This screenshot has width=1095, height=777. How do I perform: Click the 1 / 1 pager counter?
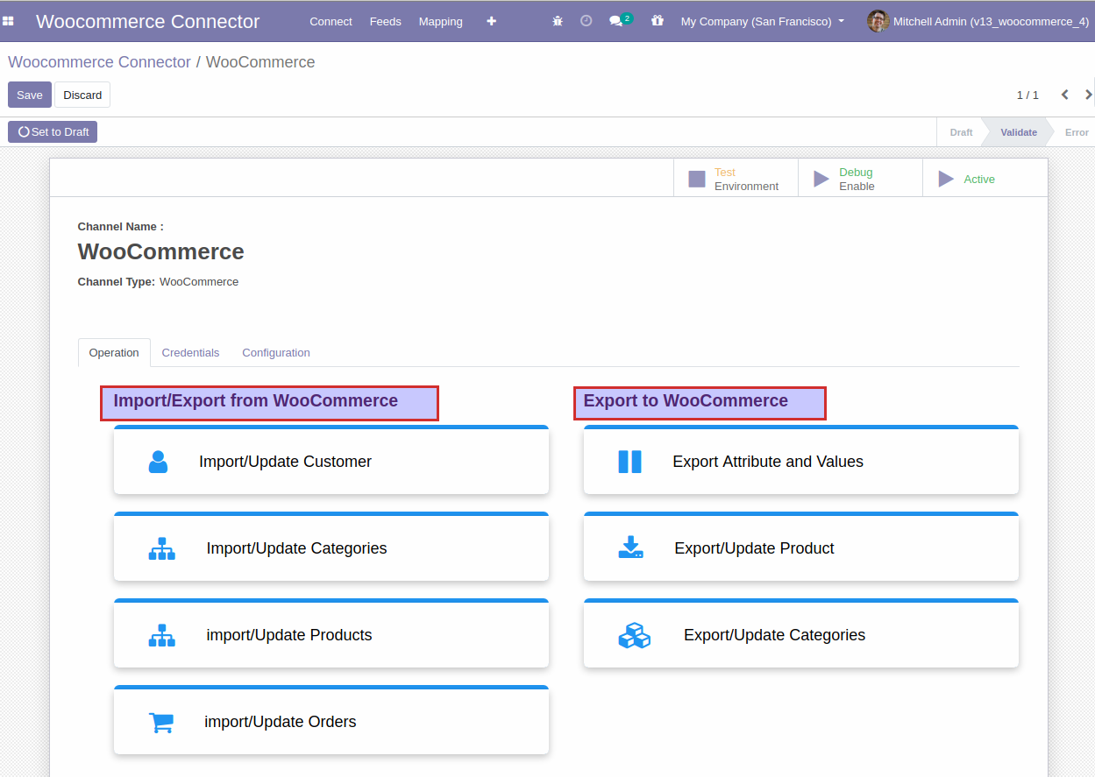click(1027, 95)
